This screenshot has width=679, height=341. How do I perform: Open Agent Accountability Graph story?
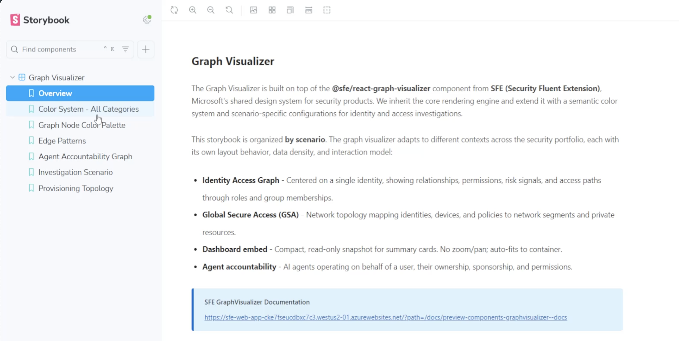pos(80,156)
